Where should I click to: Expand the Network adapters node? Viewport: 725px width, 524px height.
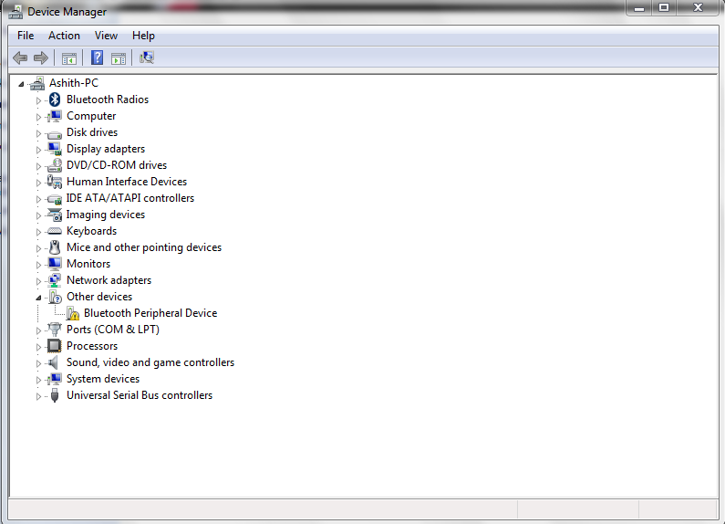(38, 281)
